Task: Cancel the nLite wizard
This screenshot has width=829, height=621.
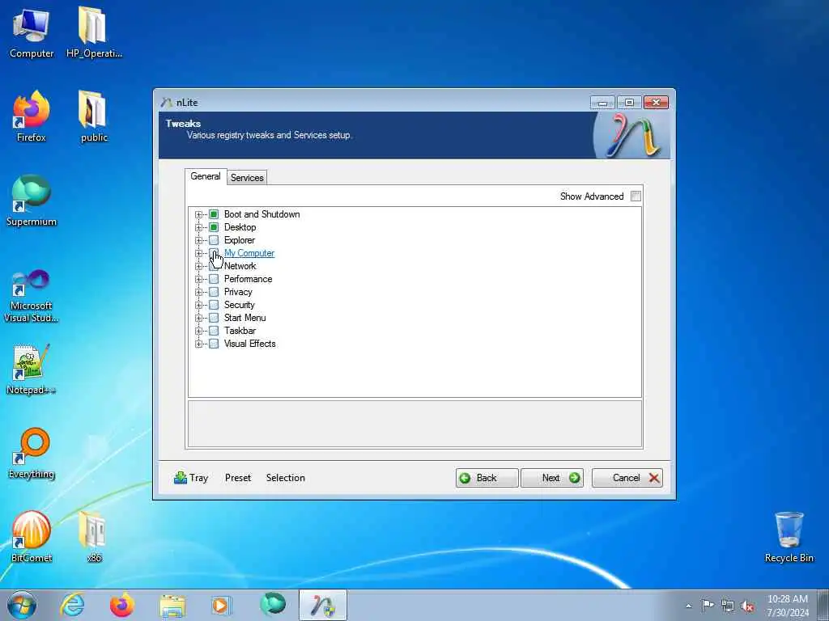Action: (627, 478)
